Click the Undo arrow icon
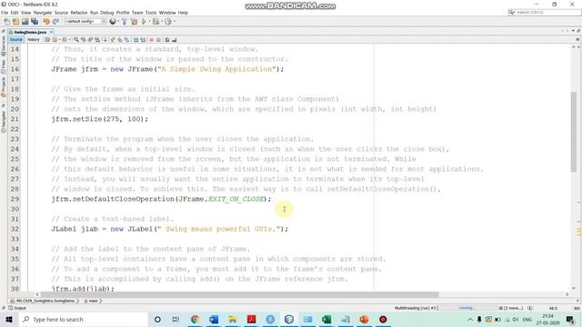Screen dimensions: 582x327 tap(46, 22)
